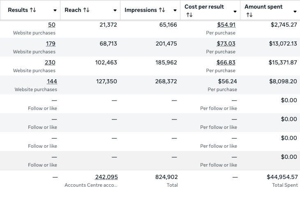Click the Accounts Centre acco... label
Viewport: 300px width, 197px height.
point(91,185)
